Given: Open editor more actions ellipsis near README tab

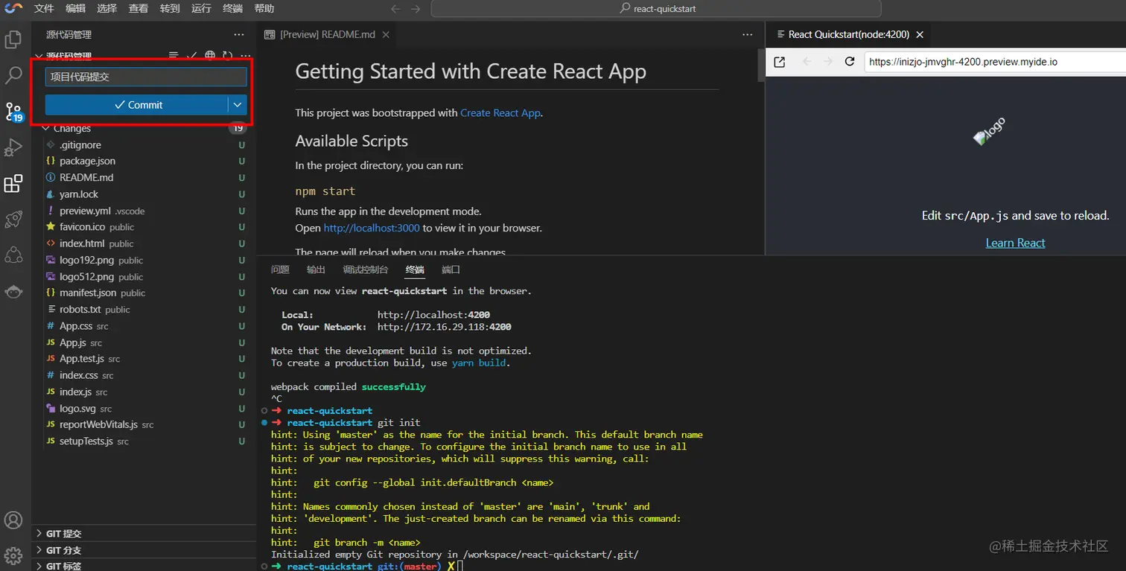Looking at the screenshot, I should pos(747,34).
